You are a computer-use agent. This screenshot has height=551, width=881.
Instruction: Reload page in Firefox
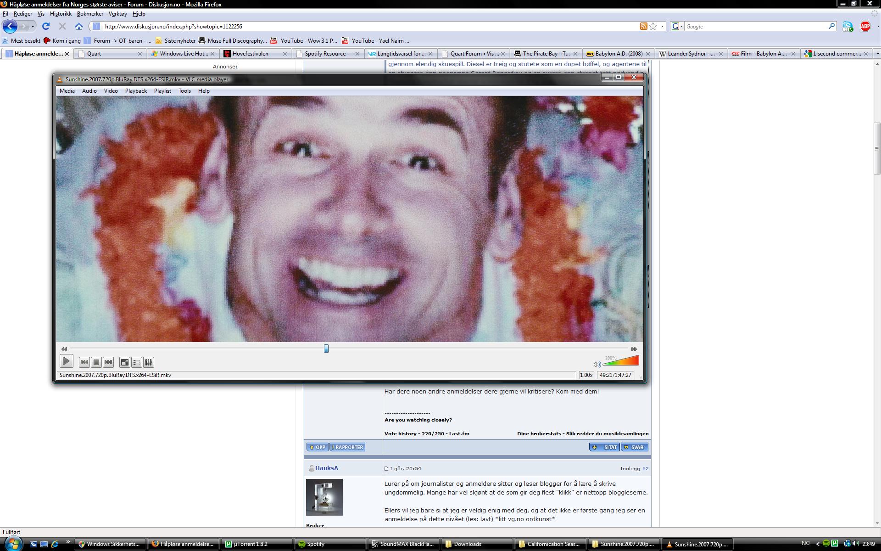(45, 26)
